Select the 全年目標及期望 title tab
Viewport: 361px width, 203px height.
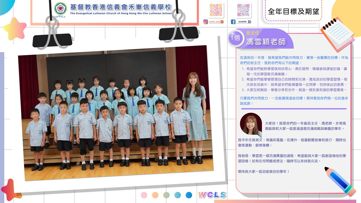coord(293,11)
